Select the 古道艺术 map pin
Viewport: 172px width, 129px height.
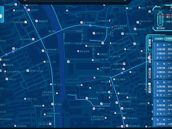(98, 54)
